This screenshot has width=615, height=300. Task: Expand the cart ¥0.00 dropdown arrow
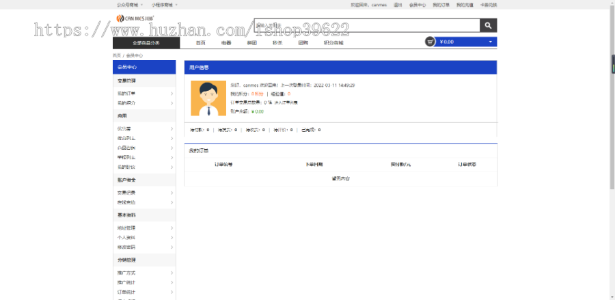(x=490, y=42)
